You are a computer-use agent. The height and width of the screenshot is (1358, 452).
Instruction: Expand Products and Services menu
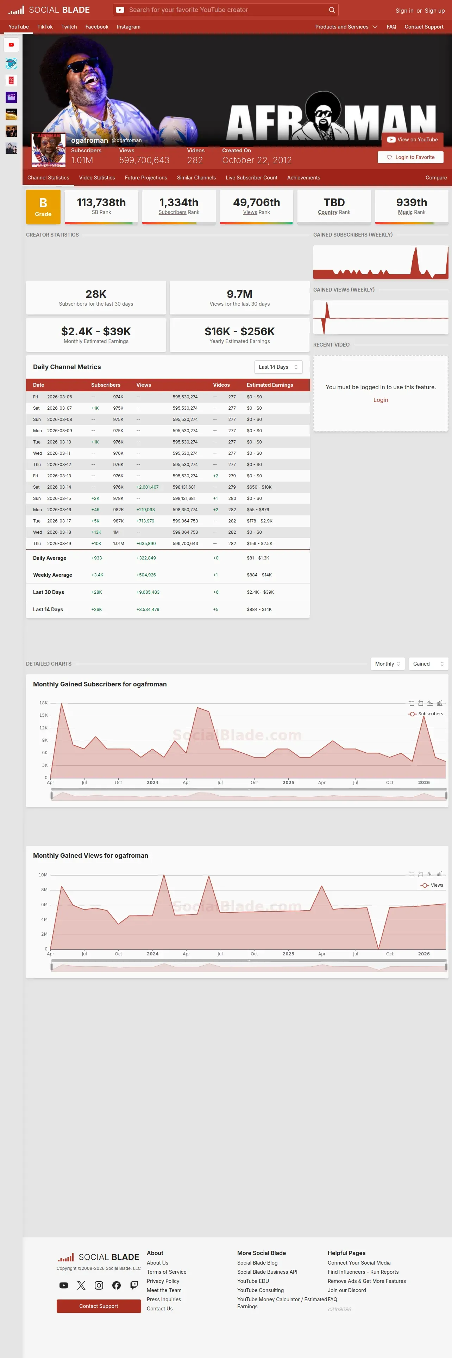(346, 27)
